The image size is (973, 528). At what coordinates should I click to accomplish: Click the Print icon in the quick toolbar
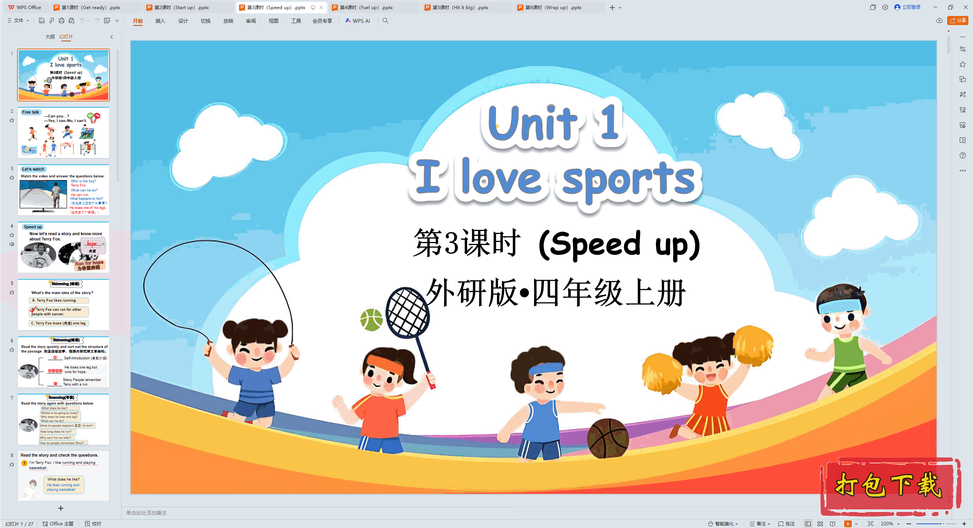click(62, 21)
